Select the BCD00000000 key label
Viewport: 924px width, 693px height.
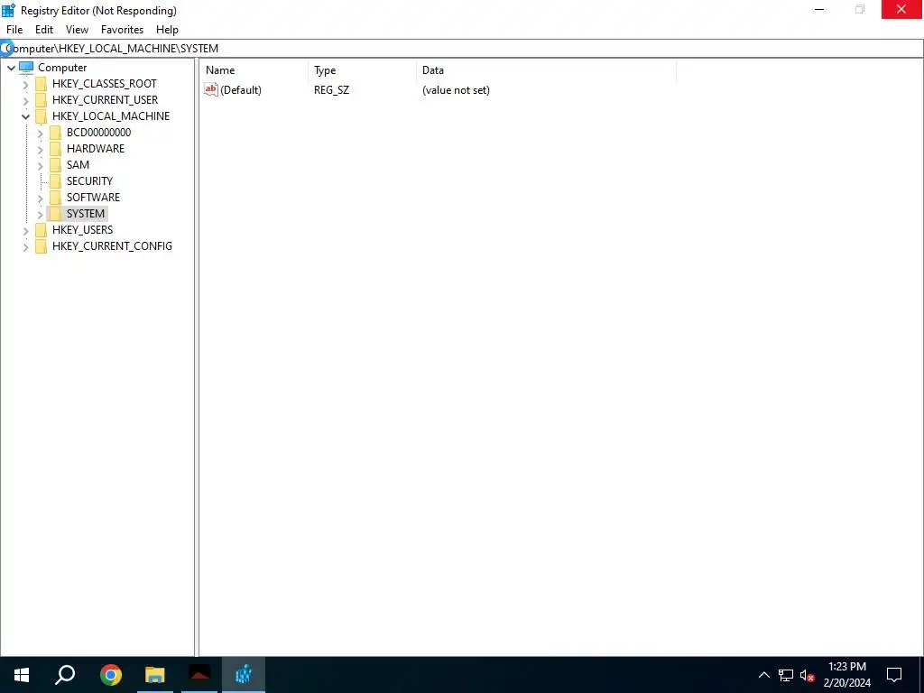pos(98,133)
